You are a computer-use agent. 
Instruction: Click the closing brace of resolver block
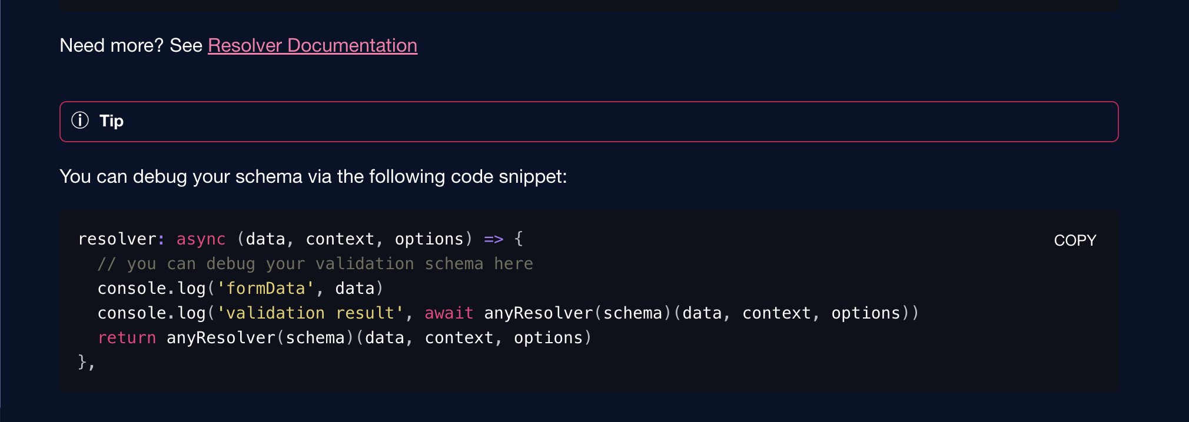(x=82, y=362)
